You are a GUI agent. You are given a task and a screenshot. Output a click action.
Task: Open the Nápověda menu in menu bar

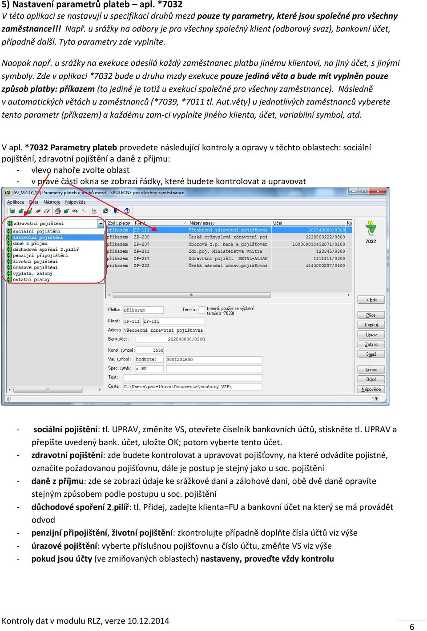[75, 202]
